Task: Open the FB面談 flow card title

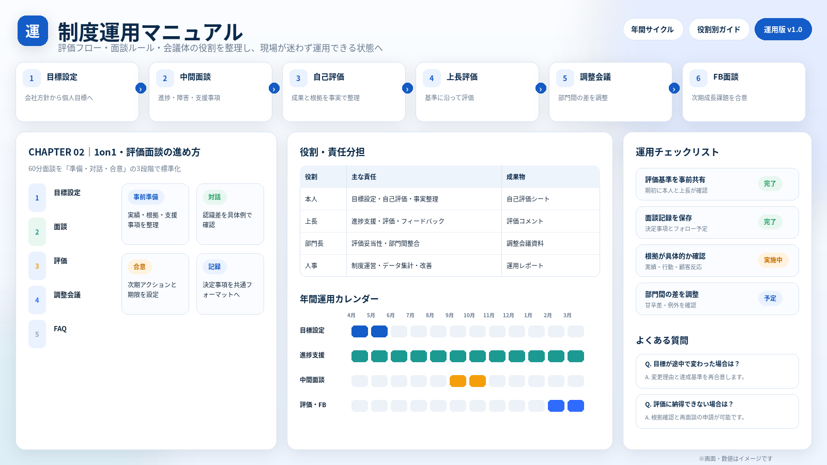Action: point(726,77)
